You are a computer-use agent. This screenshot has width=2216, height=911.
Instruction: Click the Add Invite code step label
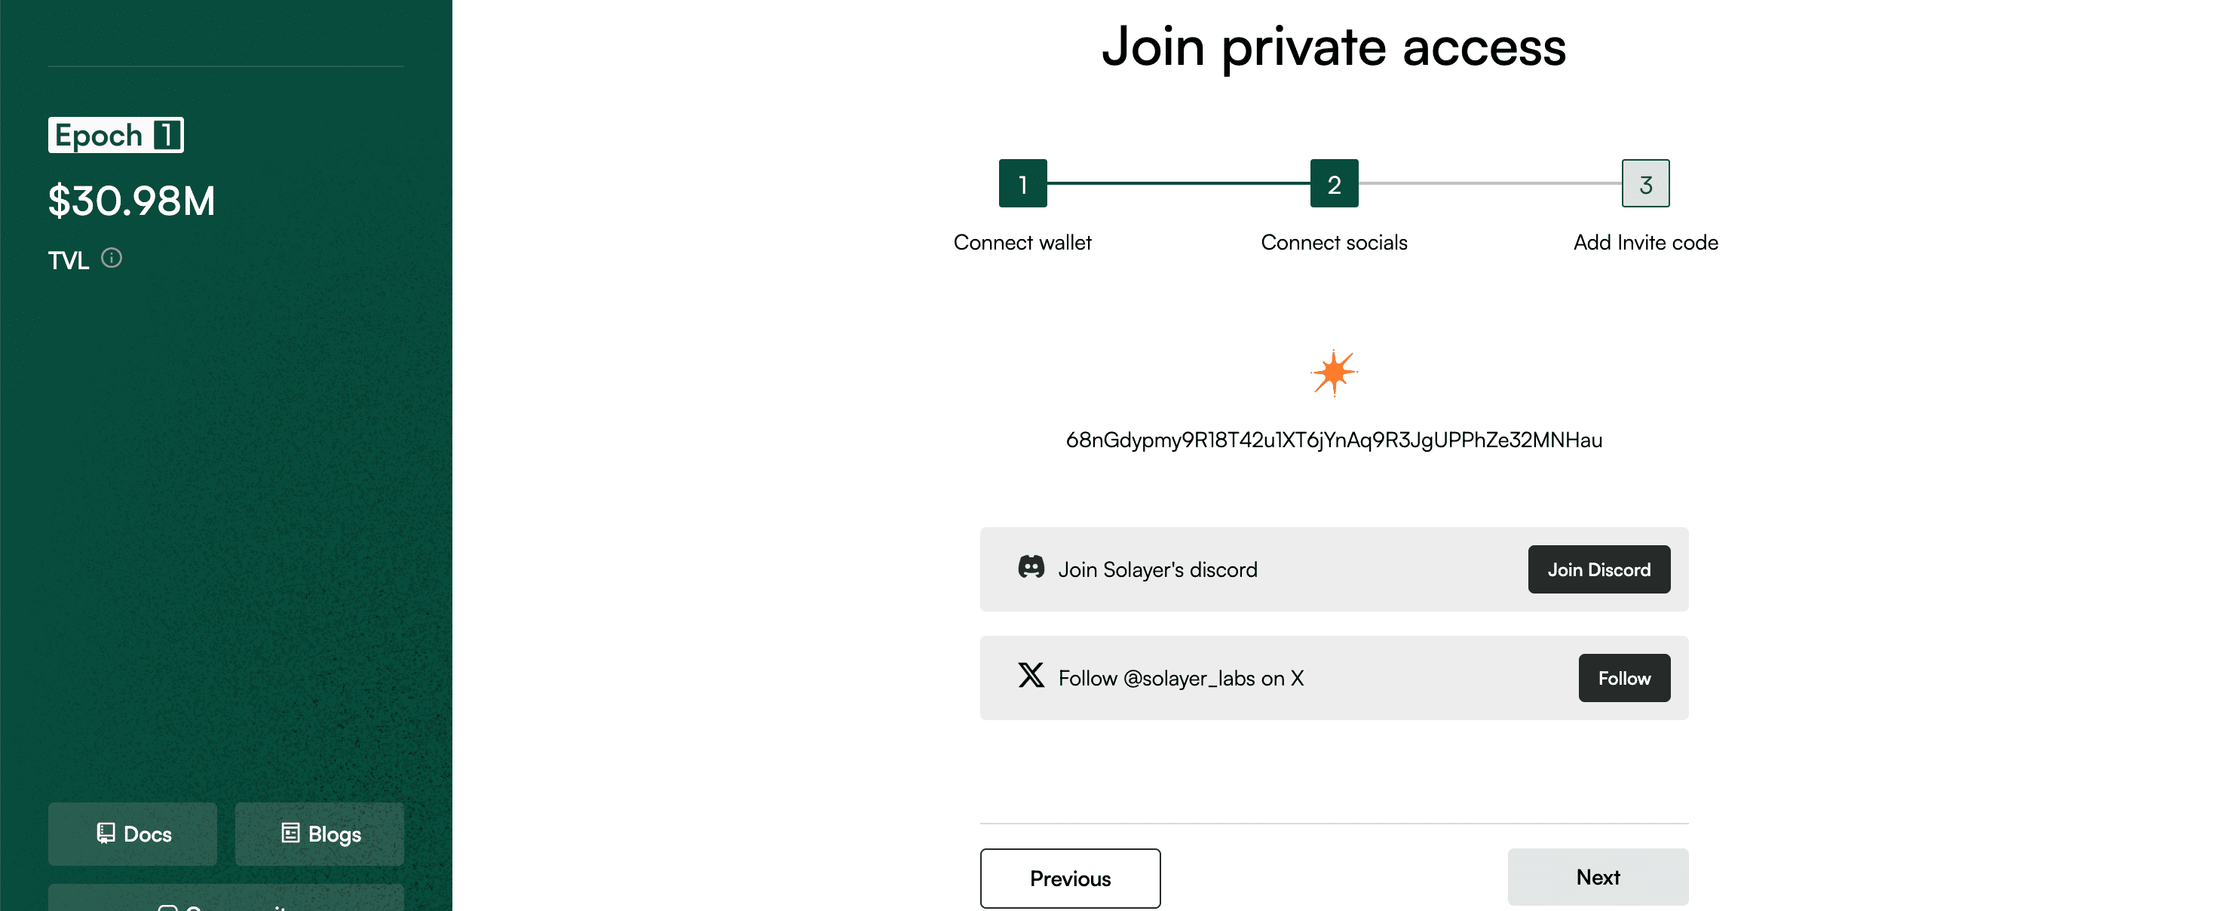tap(1644, 243)
